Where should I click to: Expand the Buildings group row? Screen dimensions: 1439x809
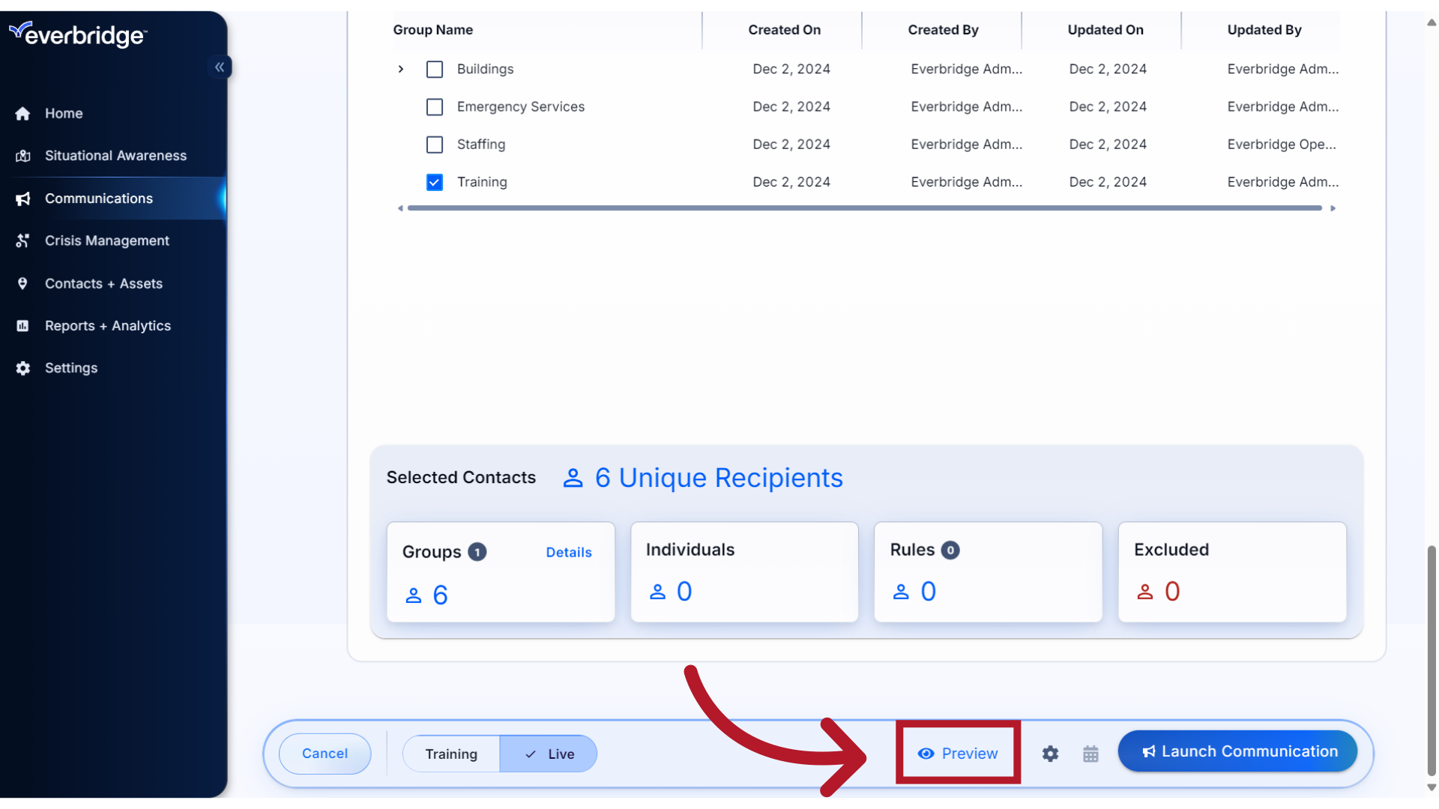point(401,69)
